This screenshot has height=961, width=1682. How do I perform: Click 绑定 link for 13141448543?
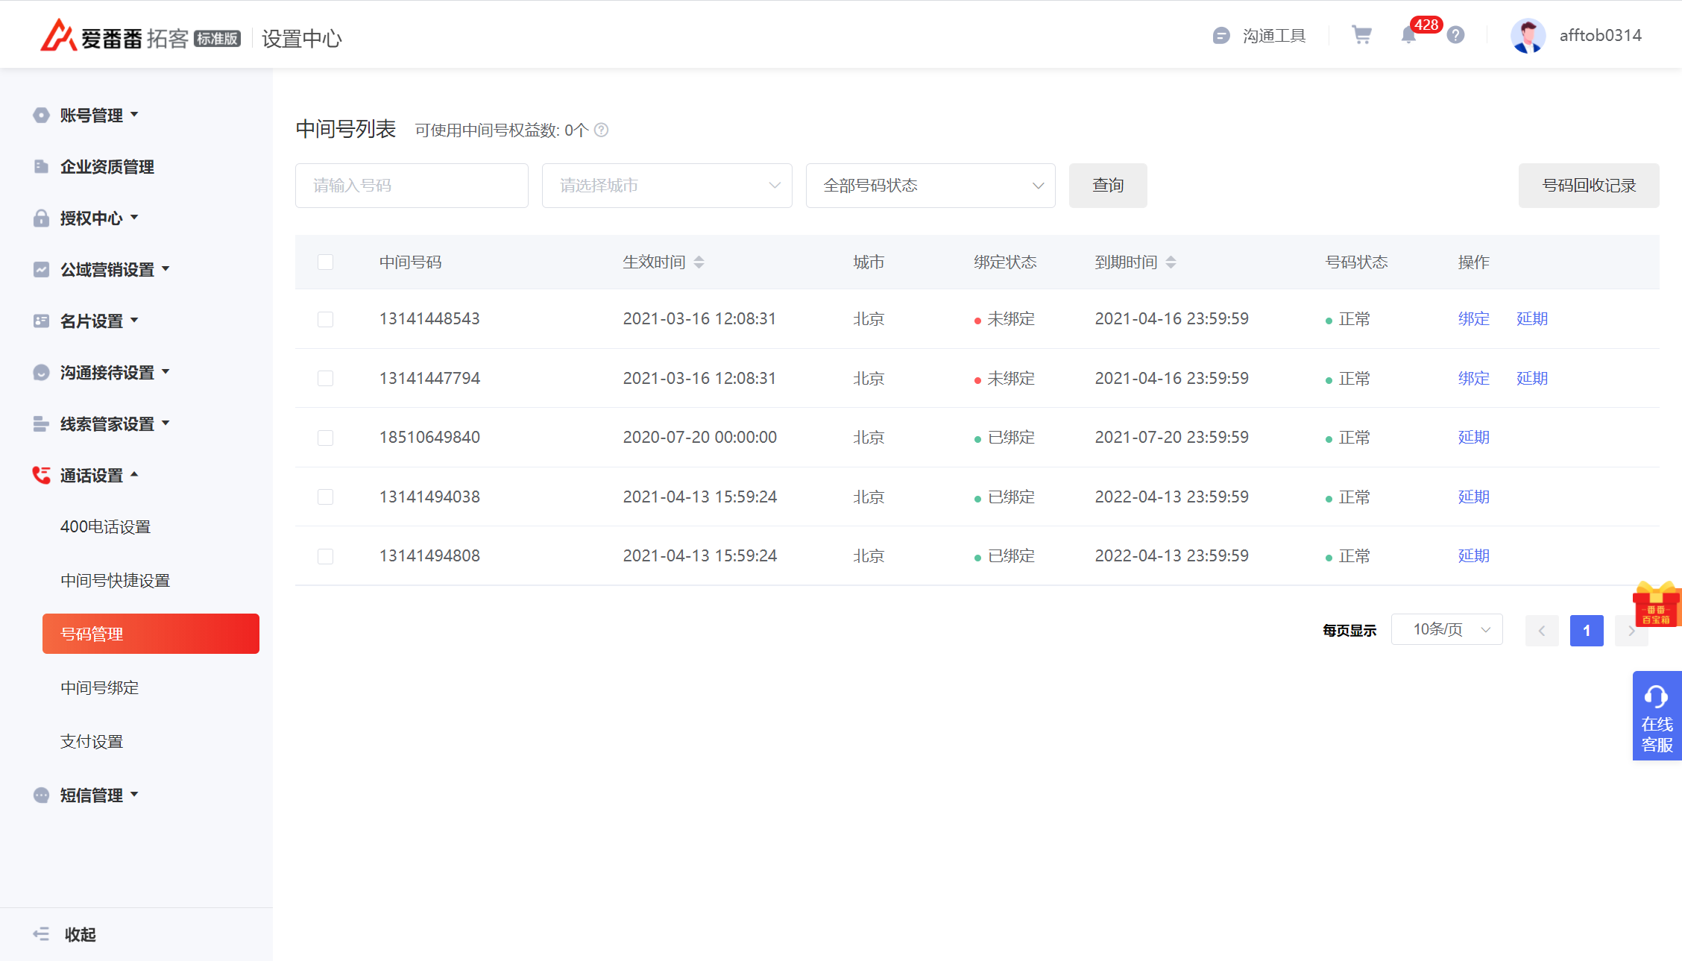point(1473,319)
